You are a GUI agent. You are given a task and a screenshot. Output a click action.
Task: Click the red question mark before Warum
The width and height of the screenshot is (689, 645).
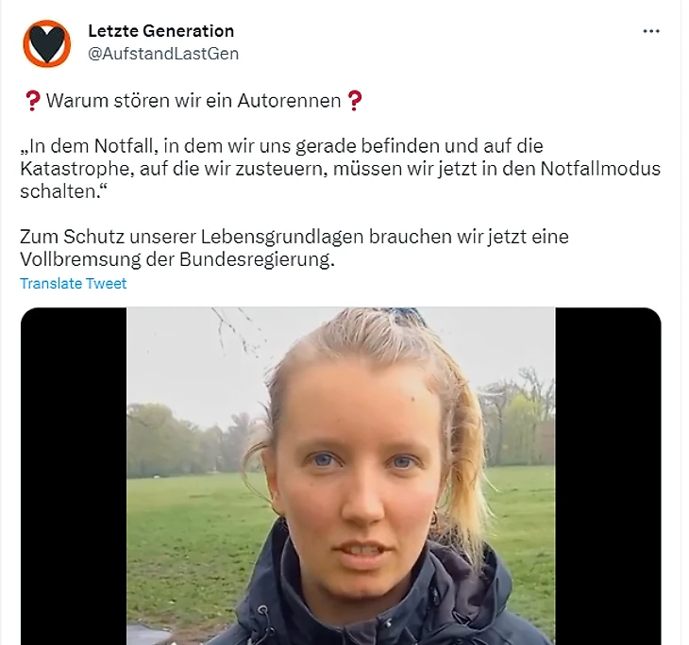(32, 101)
